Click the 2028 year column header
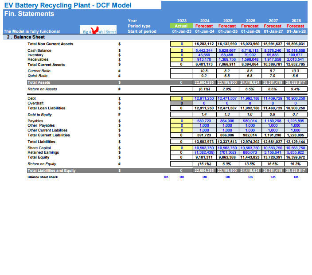 [x=296, y=21]
